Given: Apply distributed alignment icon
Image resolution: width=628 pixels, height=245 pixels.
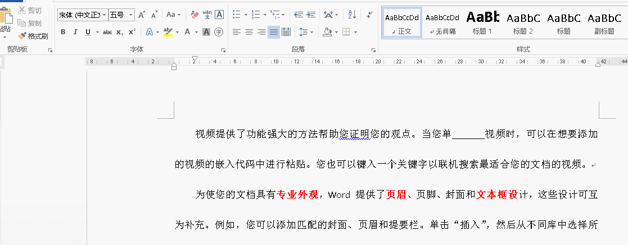Looking at the screenshot, I should click(x=286, y=32).
